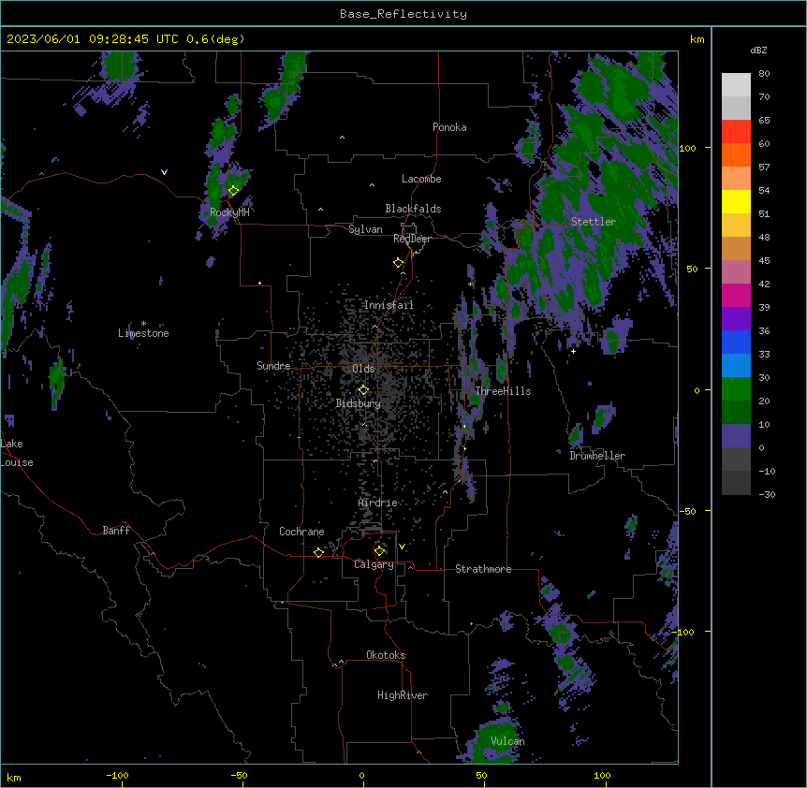Click the Vulcan label
Screen dimensions: 807x788
[x=508, y=741]
